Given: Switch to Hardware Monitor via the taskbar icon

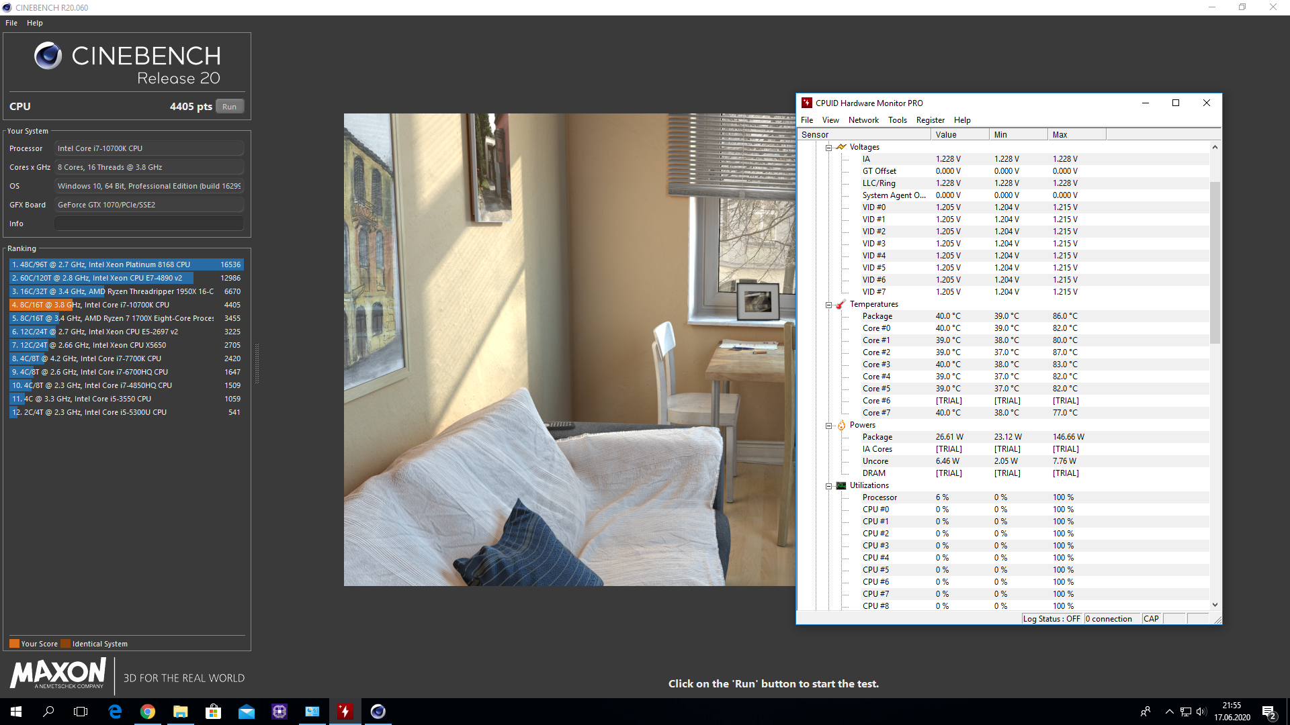Looking at the screenshot, I should [345, 712].
